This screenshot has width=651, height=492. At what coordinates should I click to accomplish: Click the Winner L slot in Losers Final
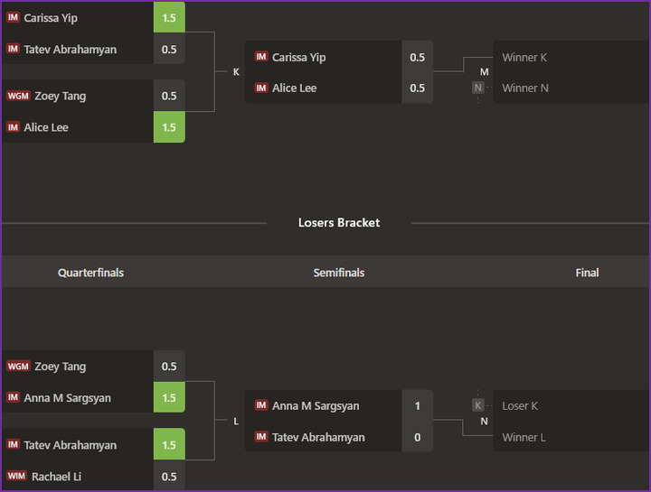pos(524,437)
